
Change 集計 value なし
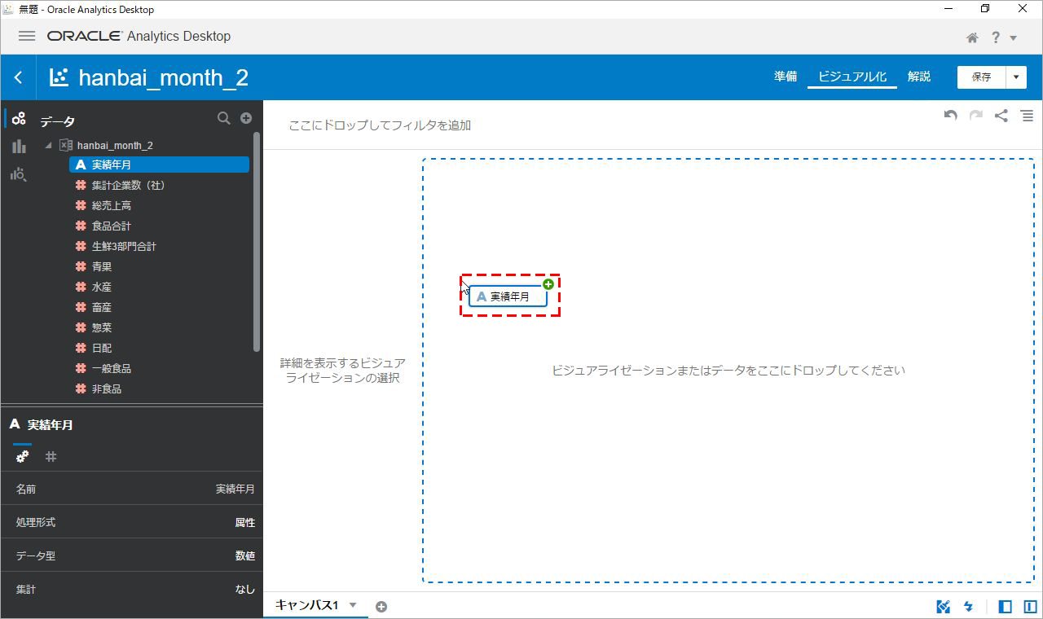tap(245, 589)
